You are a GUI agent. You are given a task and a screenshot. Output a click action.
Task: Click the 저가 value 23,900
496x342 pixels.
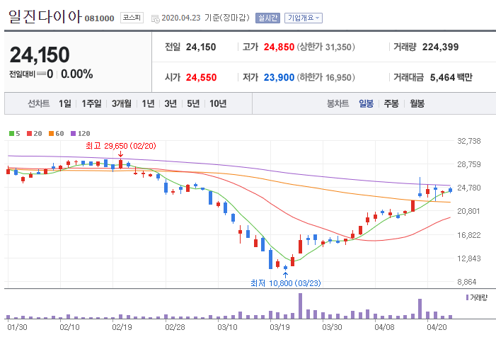279,78
